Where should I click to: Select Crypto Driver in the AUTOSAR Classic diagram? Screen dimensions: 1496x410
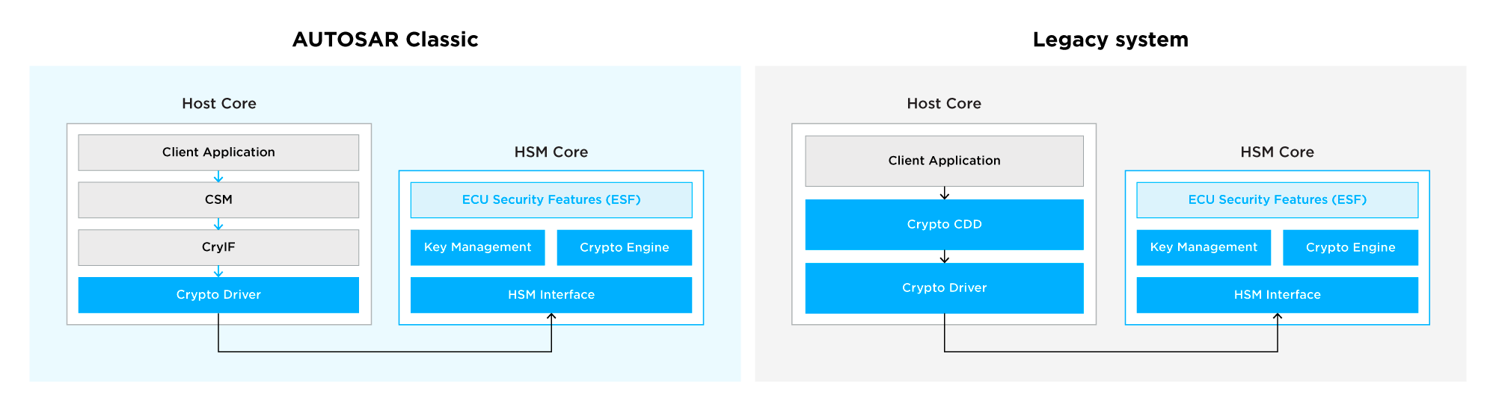tap(218, 295)
